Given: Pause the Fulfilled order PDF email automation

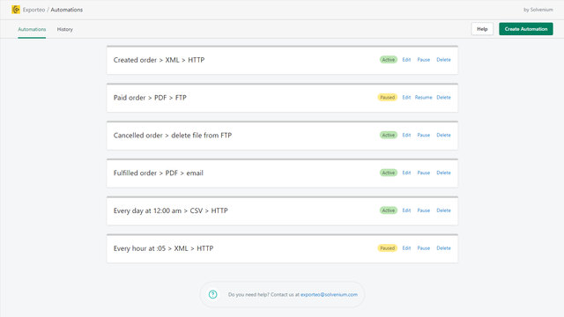Looking at the screenshot, I should [423, 173].
